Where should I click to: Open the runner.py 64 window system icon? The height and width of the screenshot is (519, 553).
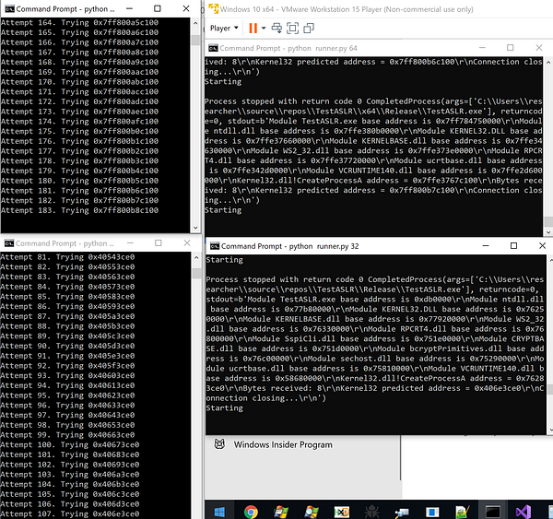[213, 48]
